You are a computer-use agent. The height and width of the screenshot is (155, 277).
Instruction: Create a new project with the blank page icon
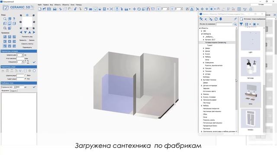[x=40, y=9]
